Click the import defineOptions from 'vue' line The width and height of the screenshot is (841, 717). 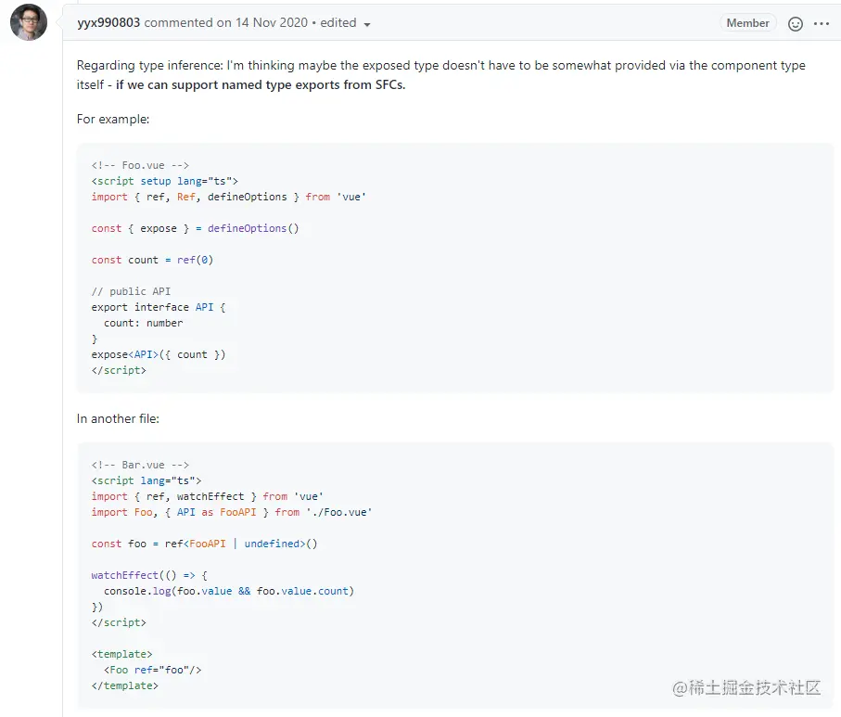228,197
